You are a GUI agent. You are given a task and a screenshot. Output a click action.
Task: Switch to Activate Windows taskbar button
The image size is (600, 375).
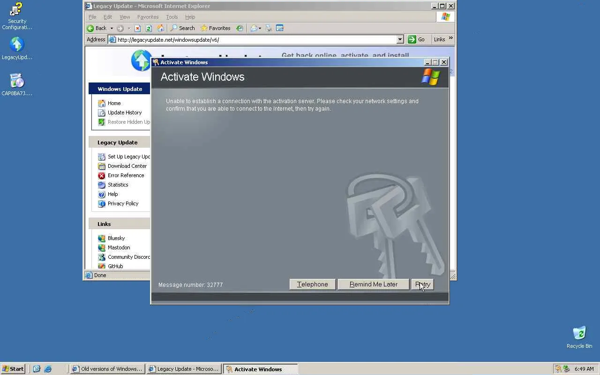click(x=260, y=369)
